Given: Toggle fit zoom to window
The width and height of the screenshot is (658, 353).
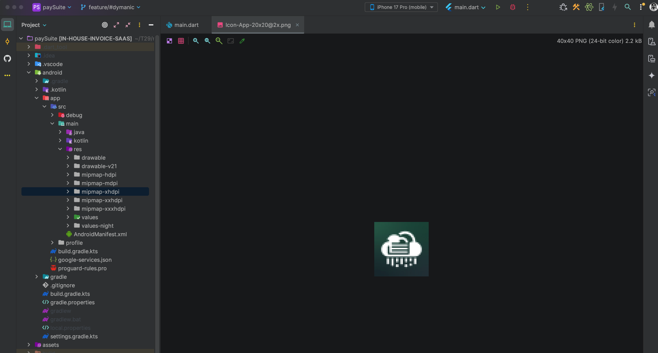Looking at the screenshot, I should pos(231,41).
